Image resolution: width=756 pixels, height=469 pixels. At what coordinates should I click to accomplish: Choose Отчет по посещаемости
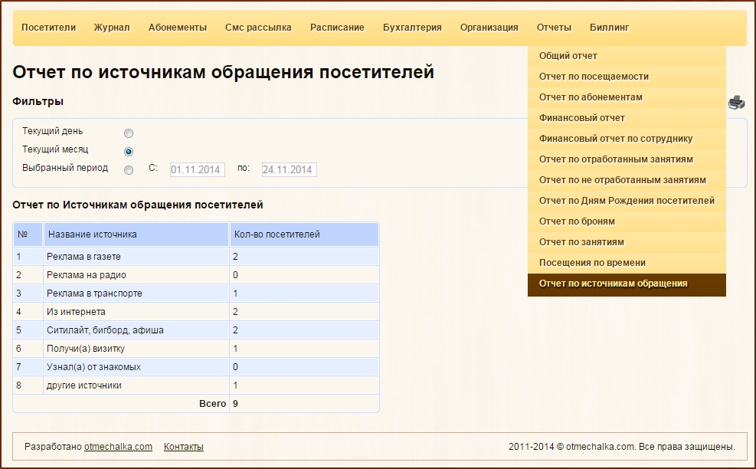coord(627,77)
